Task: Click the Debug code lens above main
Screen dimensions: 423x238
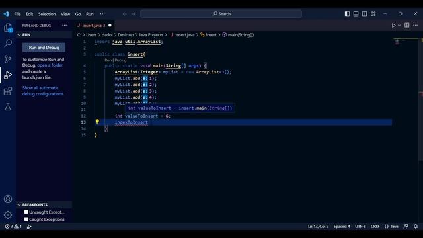Action: pos(120,60)
